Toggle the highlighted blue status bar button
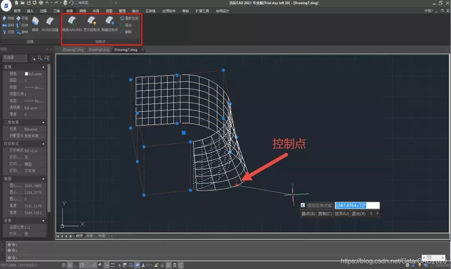Image resolution: width=451 pixels, height=269 pixels. click(137, 265)
